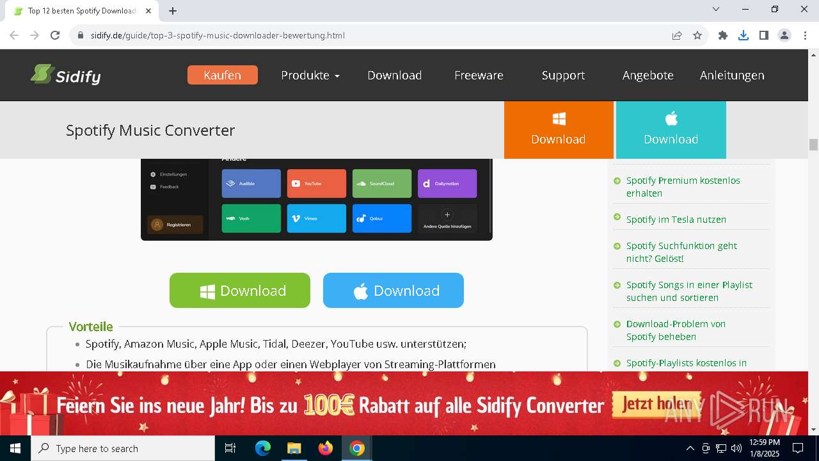Image resolution: width=819 pixels, height=461 pixels.
Task: Open Spotify-Playlists kostenlos in link
Action: [x=686, y=363]
